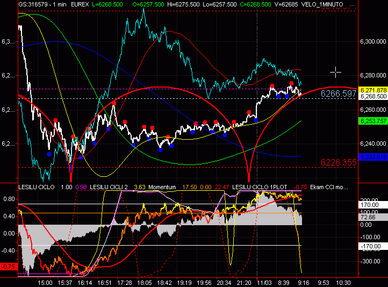Select the VELO_1MINUTO indicator label
388x287 pixels.
click(x=322, y=4)
